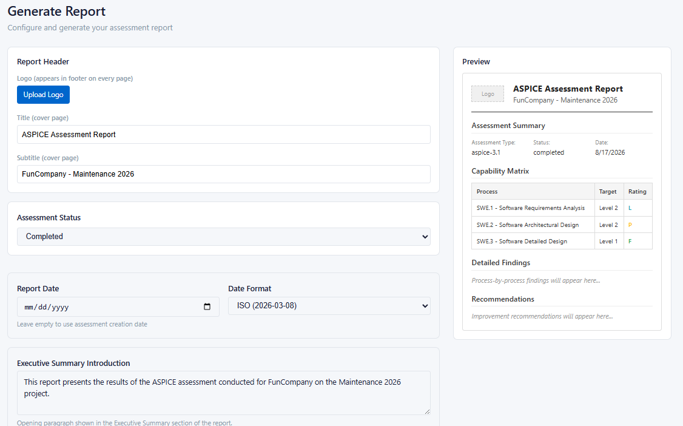Click 'SWE.1 - Software Requirements Analysis' row
This screenshot has width=683, height=426.
pos(562,208)
